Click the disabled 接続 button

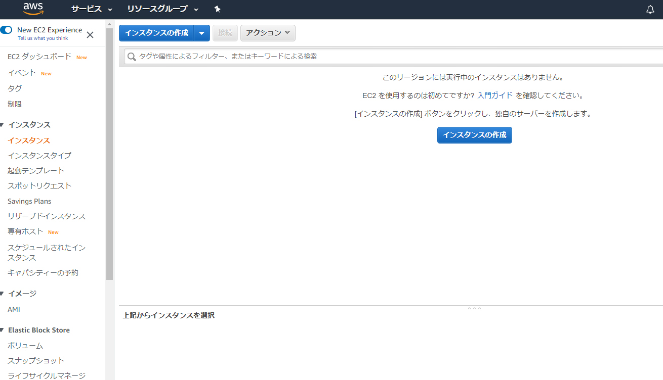tap(225, 33)
